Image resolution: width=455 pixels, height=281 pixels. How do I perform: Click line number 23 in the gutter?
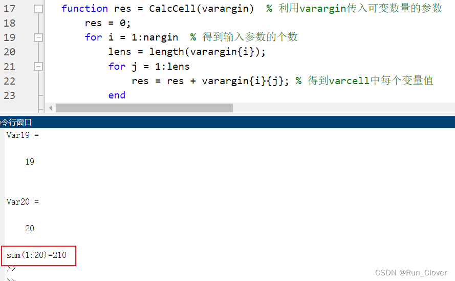pyautogui.click(x=9, y=95)
